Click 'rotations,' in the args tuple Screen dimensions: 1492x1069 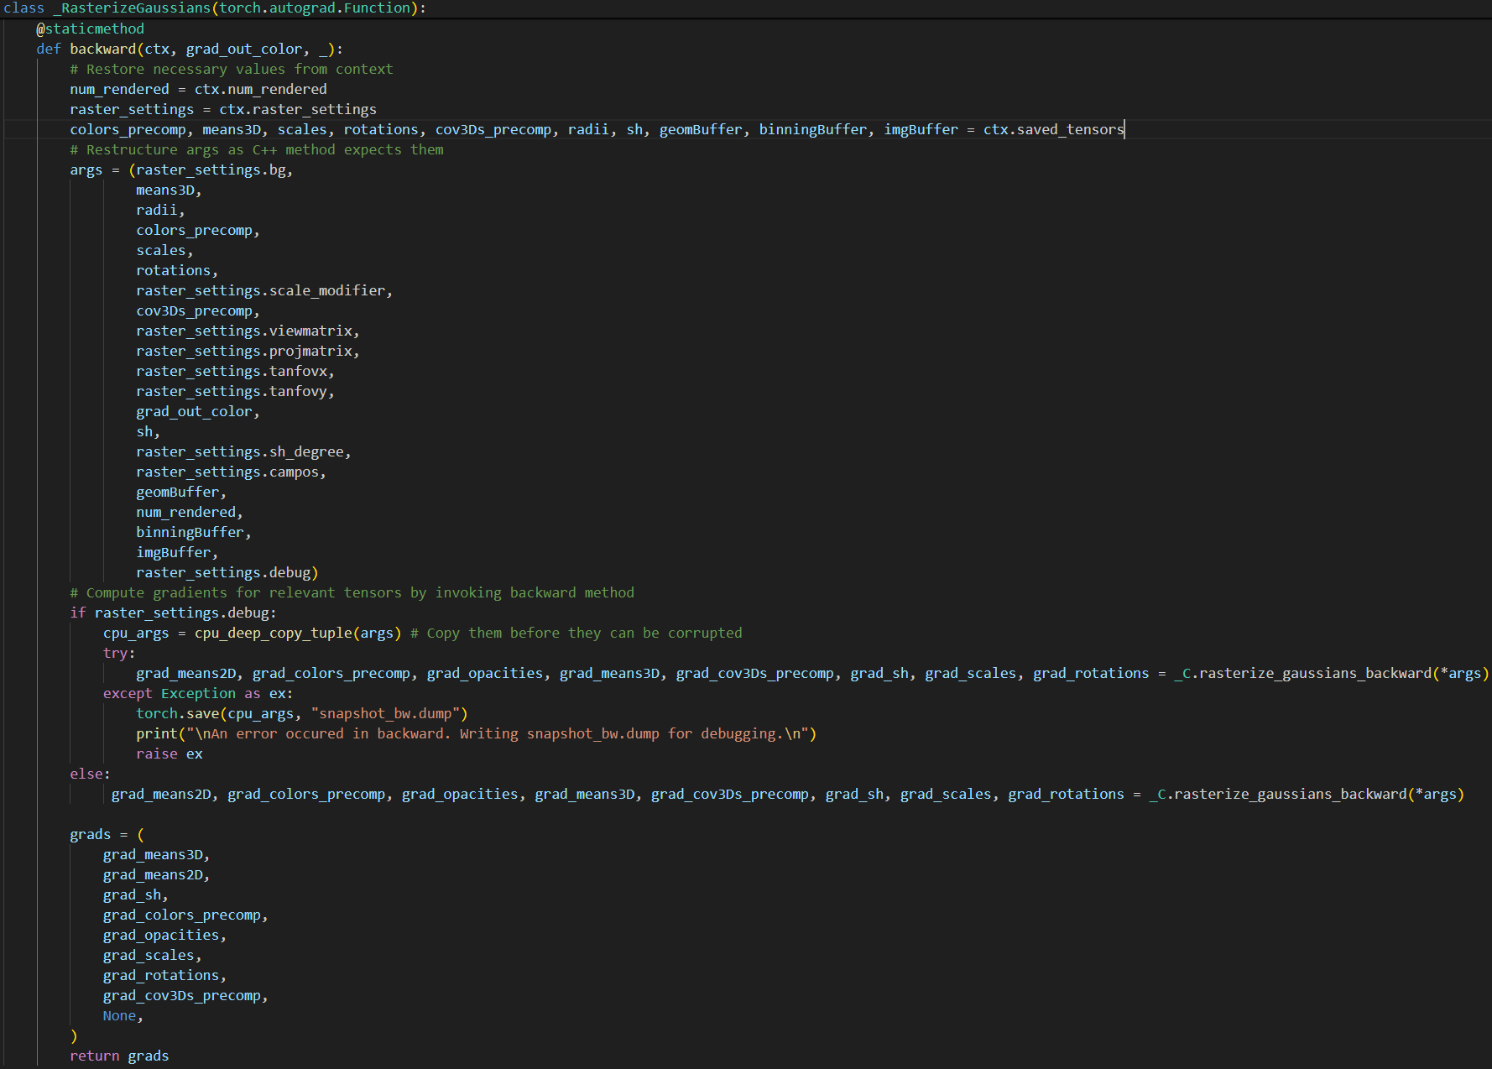click(x=177, y=270)
